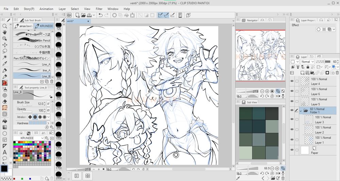This screenshot has height=181, width=340.
Task: Switch to the KRUNEEE brush group tab
Action: point(44,26)
